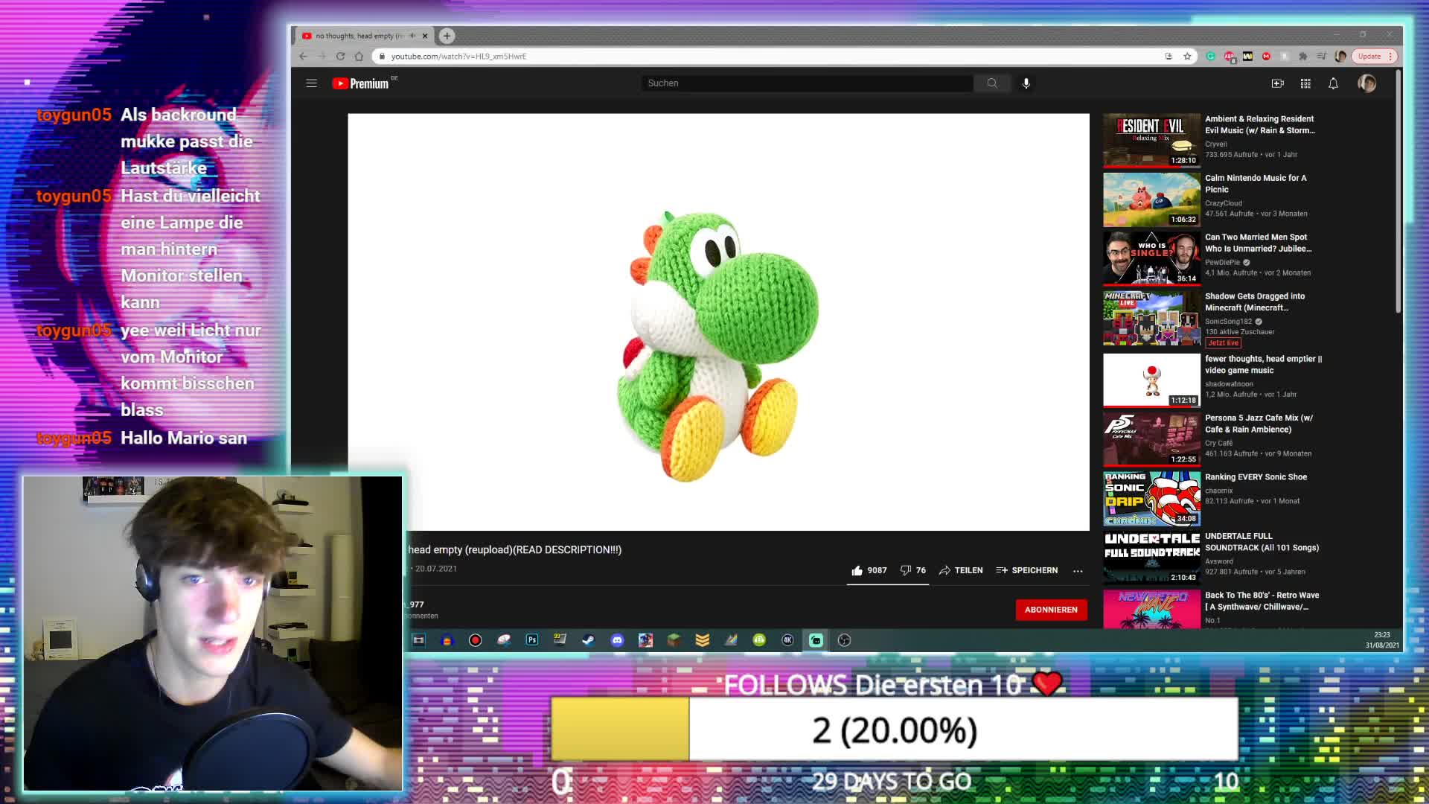Open the YouTube apps grid

coord(1305,83)
